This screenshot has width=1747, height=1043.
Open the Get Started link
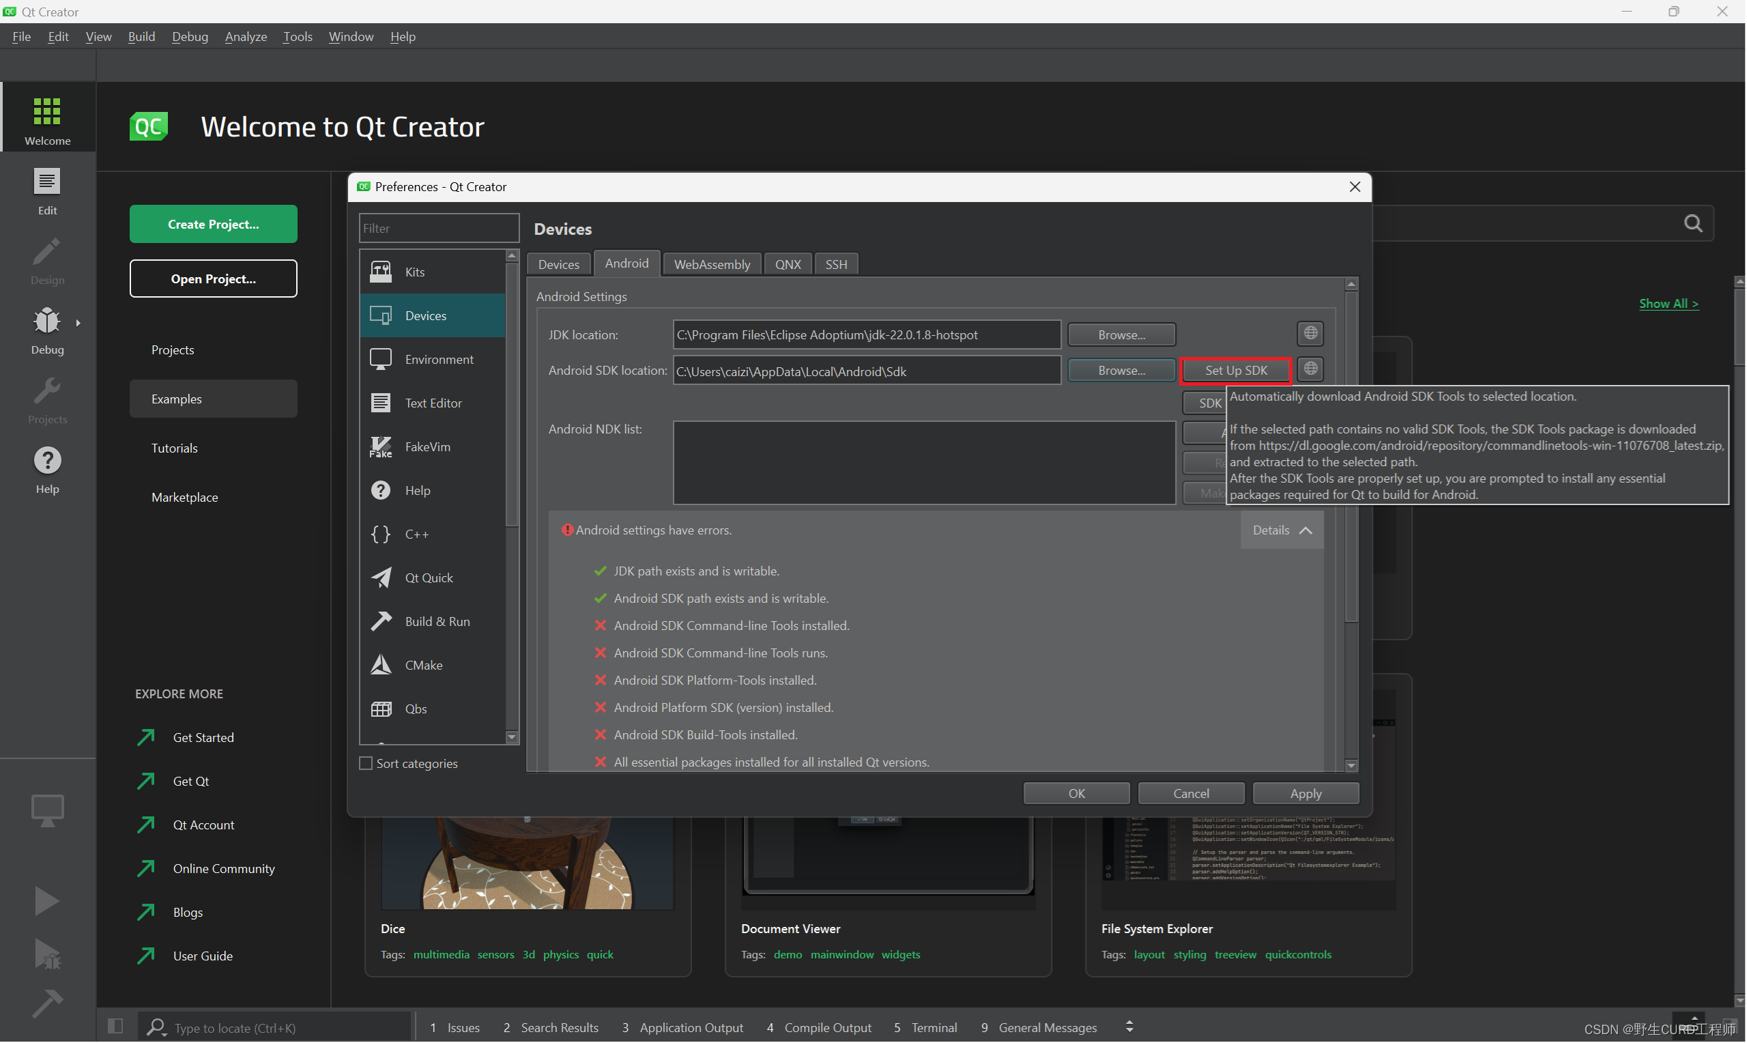pyautogui.click(x=204, y=738)
